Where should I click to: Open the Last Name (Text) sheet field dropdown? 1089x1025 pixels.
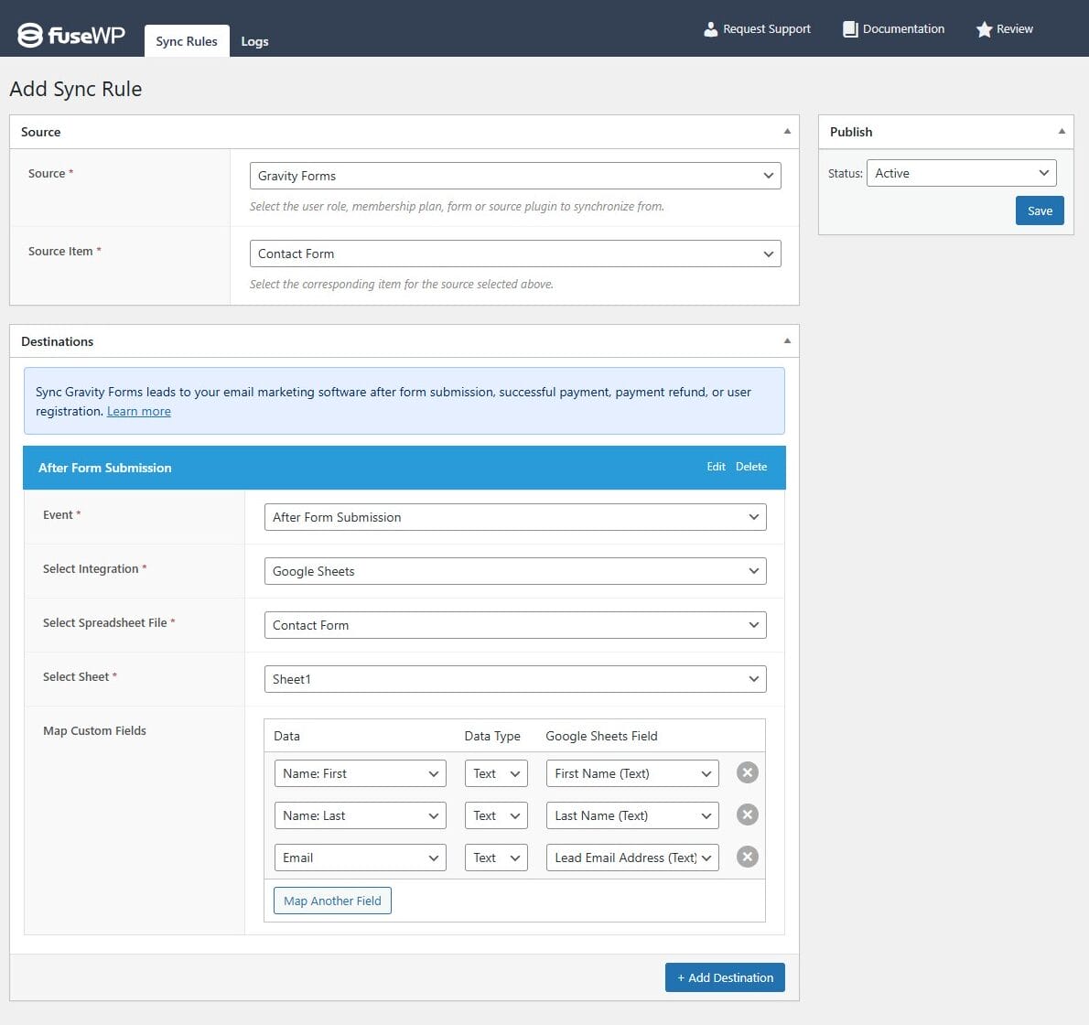pyautogui.click(x=632, y=816)
